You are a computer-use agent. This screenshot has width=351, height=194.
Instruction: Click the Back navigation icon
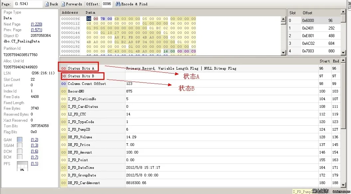[47, 4]
